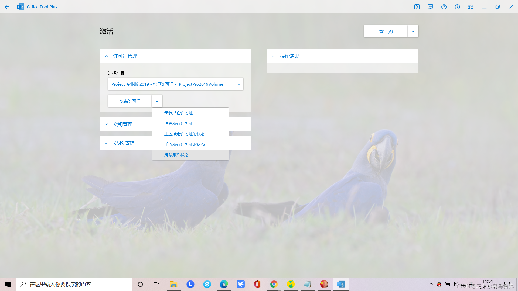
Task: Choose 清除所有许可证 from the menu
Action: click(x=178, y=123)
